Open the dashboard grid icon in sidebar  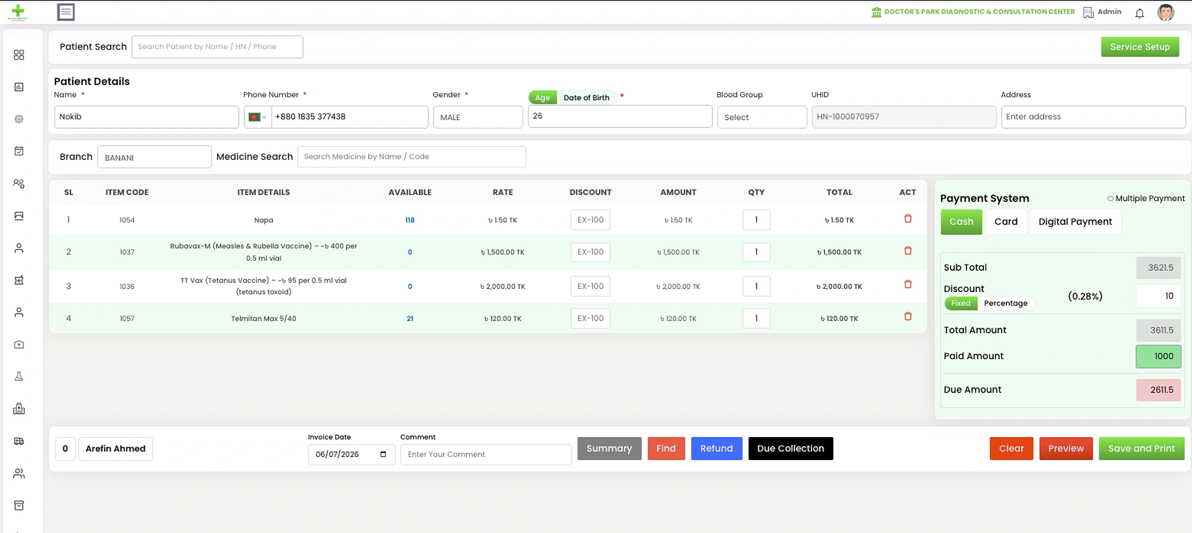pos(19,55)
